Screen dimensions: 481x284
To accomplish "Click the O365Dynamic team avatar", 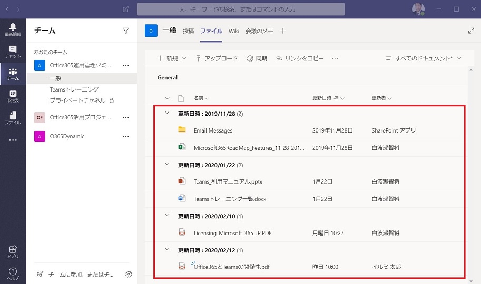I will click(40, 136).
